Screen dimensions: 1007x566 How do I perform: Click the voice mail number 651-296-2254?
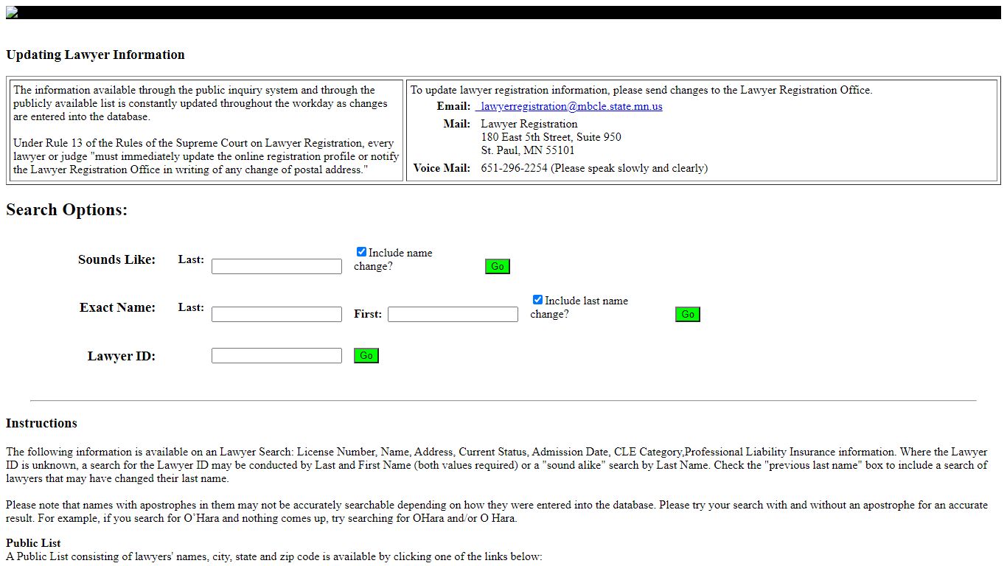[515, 168]
